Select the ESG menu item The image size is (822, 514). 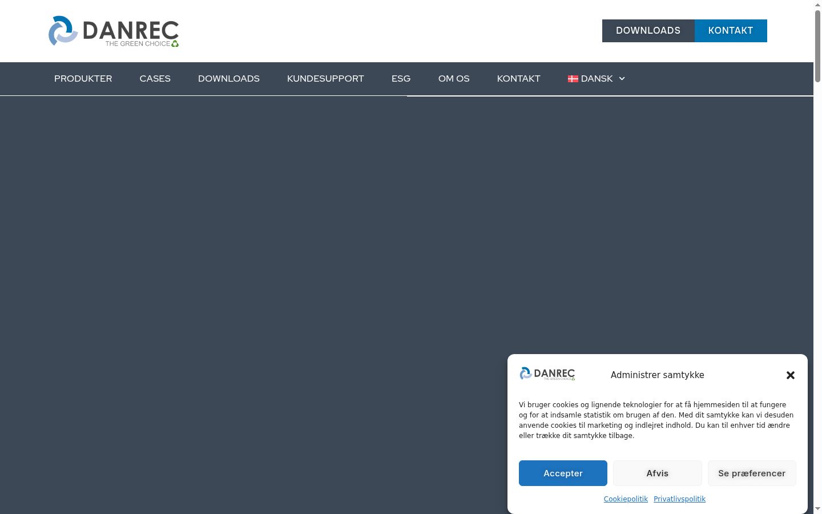(x=401, y=79)
